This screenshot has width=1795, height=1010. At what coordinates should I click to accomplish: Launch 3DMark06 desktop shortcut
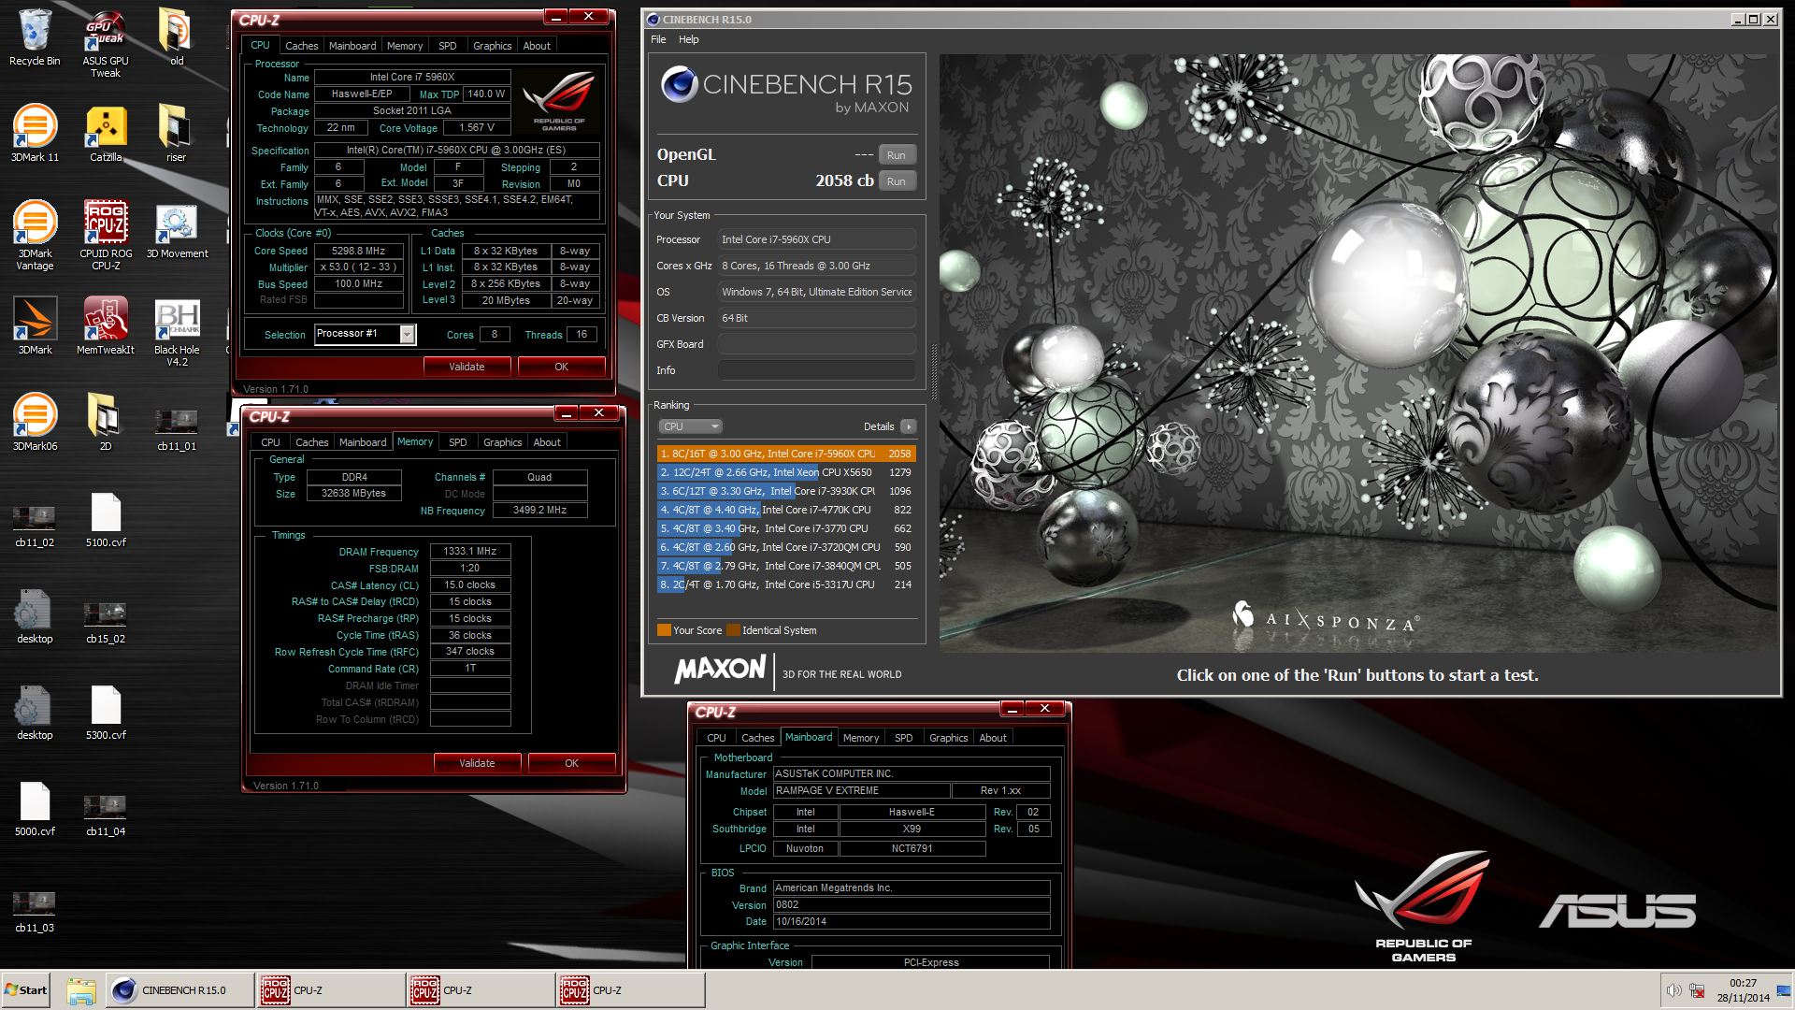pos(35,423)
